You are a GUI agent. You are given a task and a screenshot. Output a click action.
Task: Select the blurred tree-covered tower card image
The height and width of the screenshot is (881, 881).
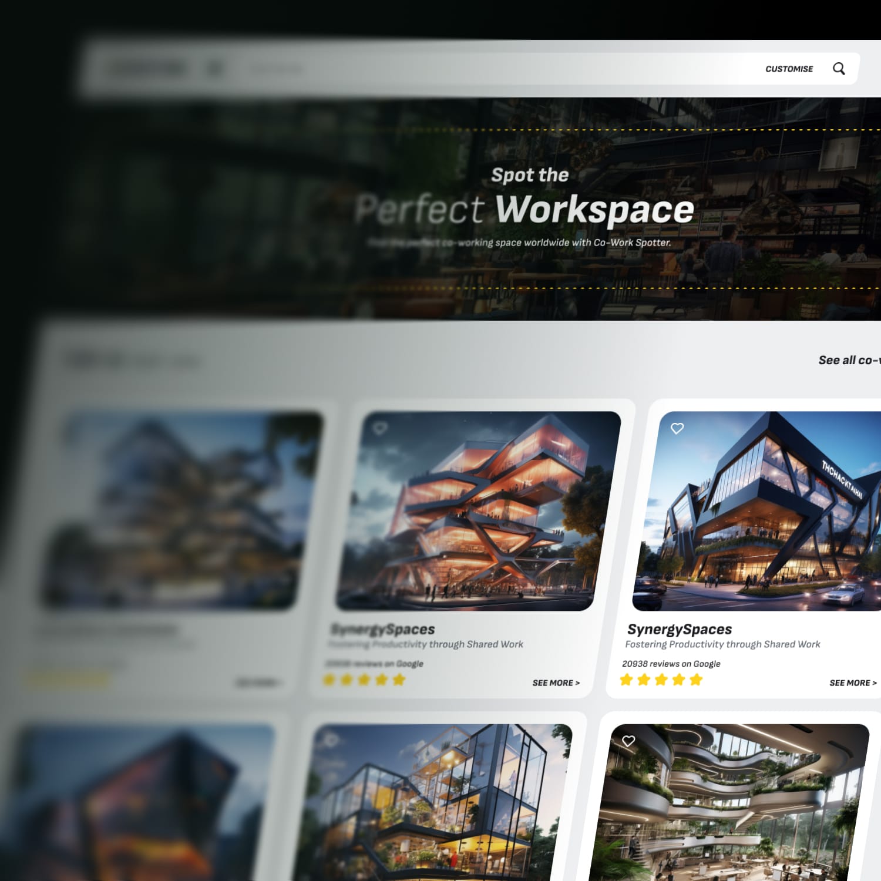(182, 511)
